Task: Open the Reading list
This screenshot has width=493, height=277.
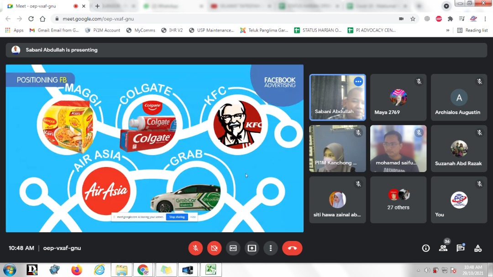Action: coord(472,30)
